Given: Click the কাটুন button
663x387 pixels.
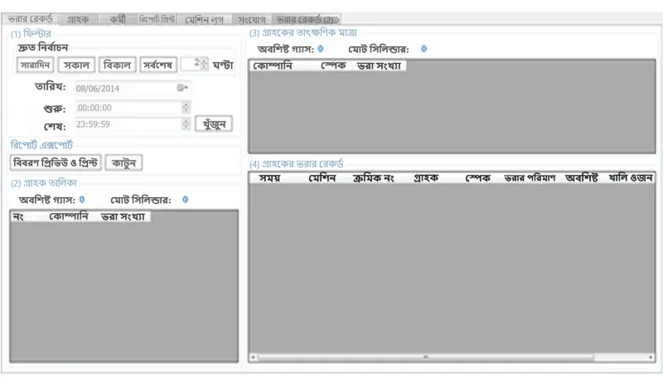Looking at the screenshot, I should [x=123, y=162].
